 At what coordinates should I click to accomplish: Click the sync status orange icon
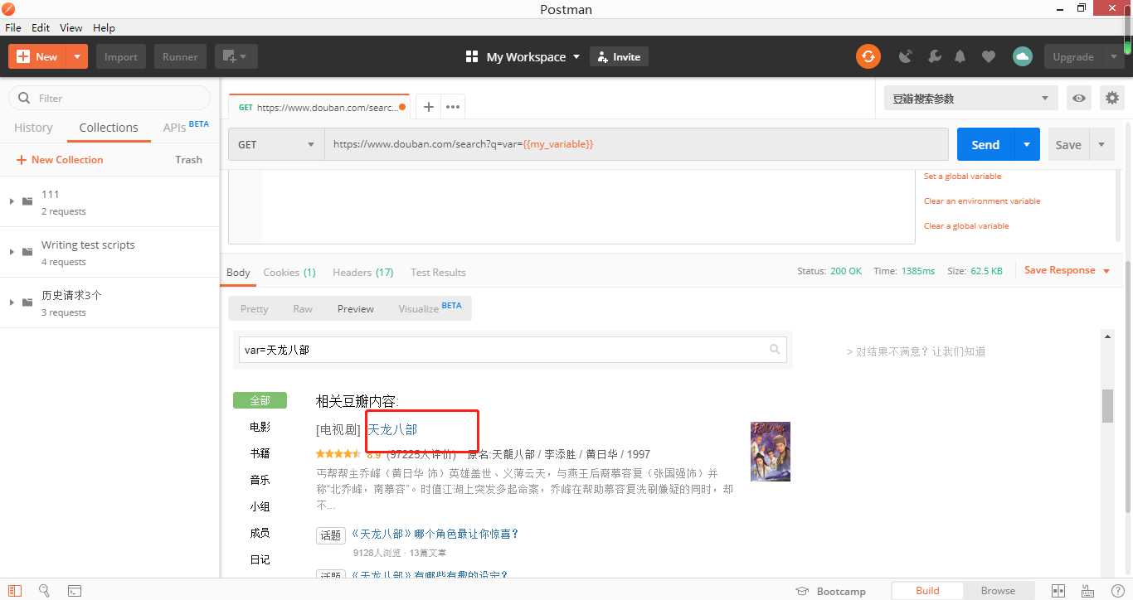(868, 56)
